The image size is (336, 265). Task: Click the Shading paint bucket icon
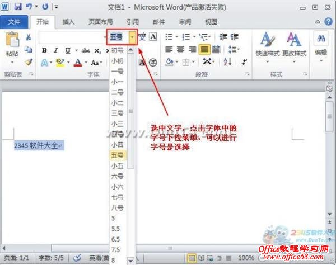click(169, 62)
